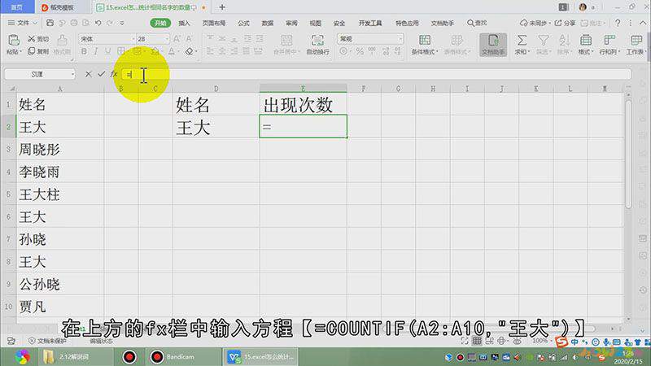Click the Sum (求和) sigma icon
This screenshot has height=366, width=651.
click(x=522, y=40)
